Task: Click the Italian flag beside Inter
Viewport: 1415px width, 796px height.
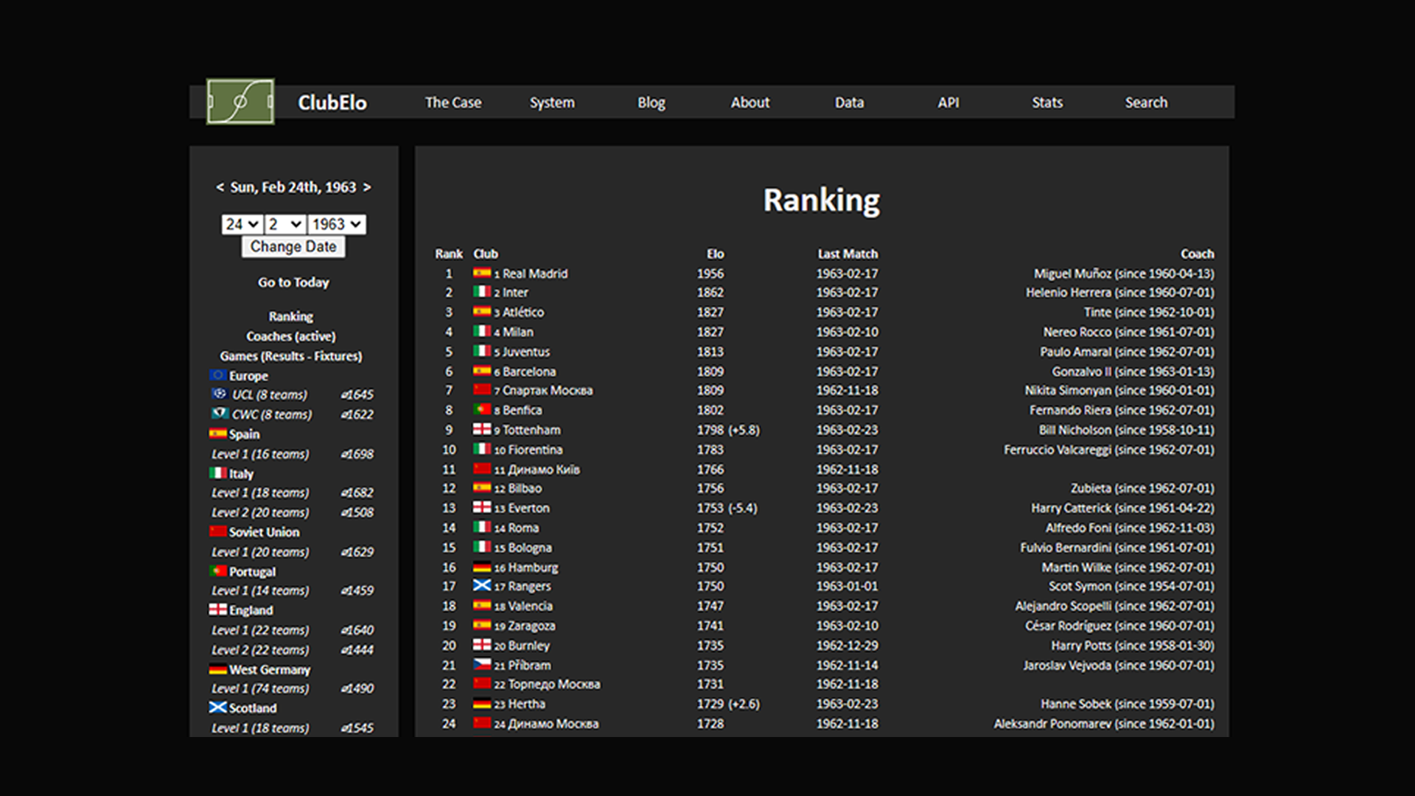Action: (482, 292)
